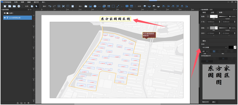Insert a legend list icon

point(109,6)
